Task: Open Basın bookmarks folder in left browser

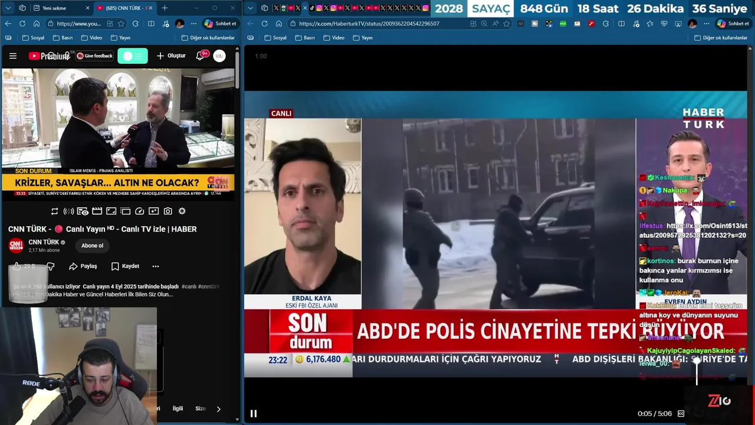Action: (63, 38)
